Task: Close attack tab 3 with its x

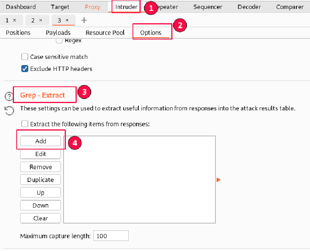Action: point(67,20)
